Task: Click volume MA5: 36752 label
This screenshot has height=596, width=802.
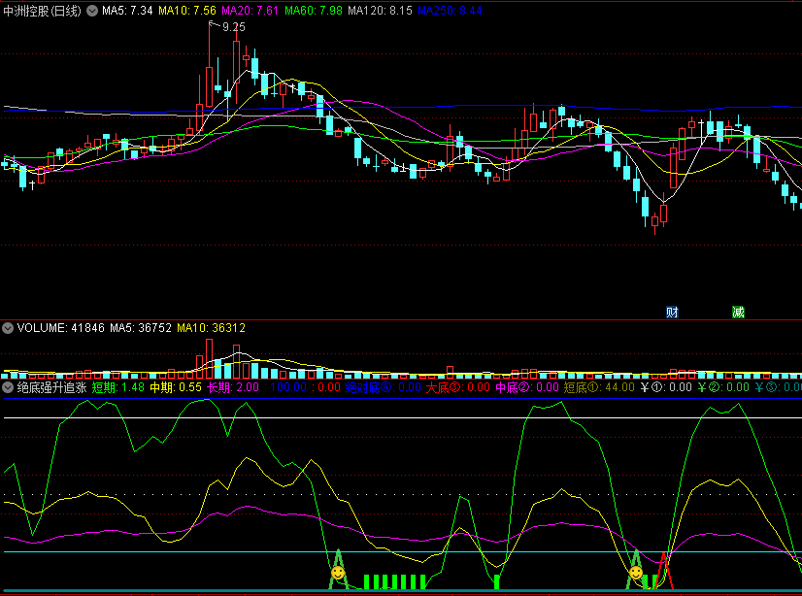Action: 141,328
